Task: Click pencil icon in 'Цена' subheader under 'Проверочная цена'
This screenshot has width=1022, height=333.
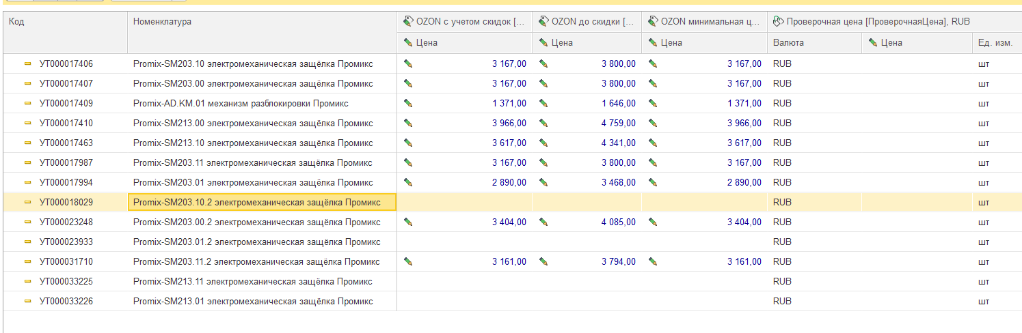Action: 873,43
